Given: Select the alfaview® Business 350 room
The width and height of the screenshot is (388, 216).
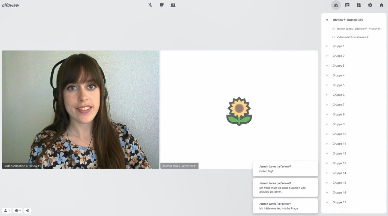Looking at the screenshot, I should pyautogui.click(x=348, y=20).
